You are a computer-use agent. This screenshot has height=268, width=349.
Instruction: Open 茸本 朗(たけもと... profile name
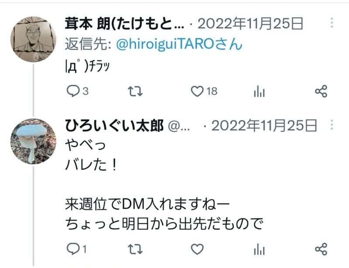125,24
